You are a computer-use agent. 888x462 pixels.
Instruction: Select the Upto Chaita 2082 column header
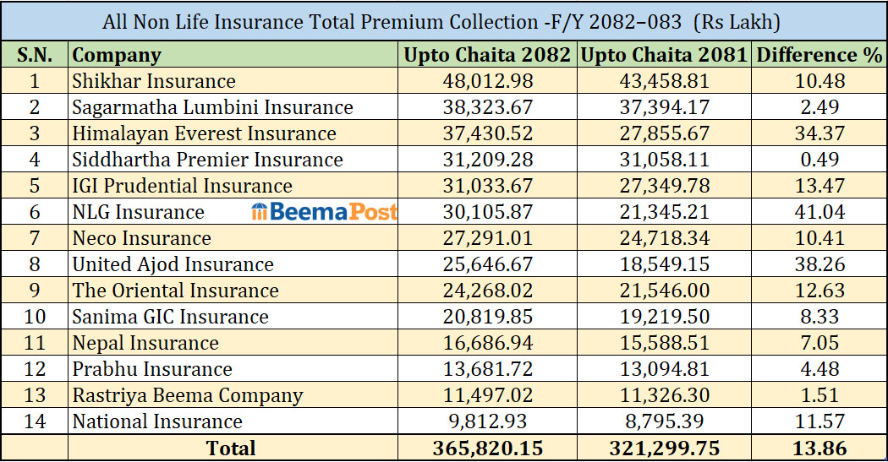pos(487,56)
